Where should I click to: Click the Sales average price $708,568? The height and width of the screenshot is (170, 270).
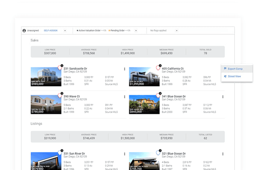pyautogui.click(x=89, y=53)
